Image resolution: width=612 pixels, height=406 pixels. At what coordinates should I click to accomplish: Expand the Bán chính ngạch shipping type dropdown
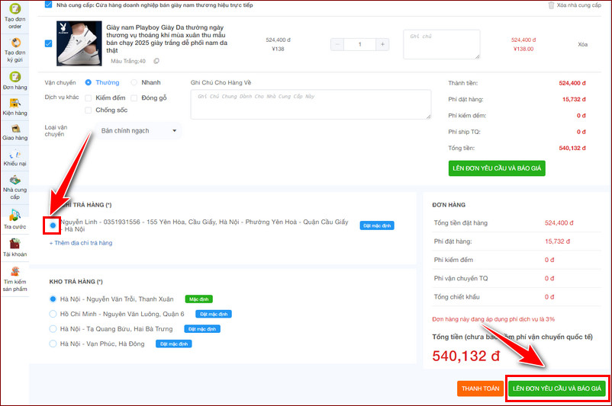tap(137, 131)
